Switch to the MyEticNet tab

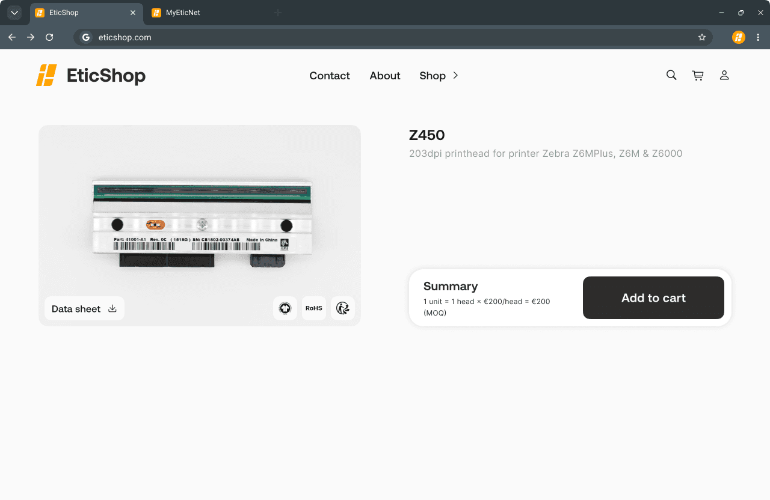coord(205,13)
